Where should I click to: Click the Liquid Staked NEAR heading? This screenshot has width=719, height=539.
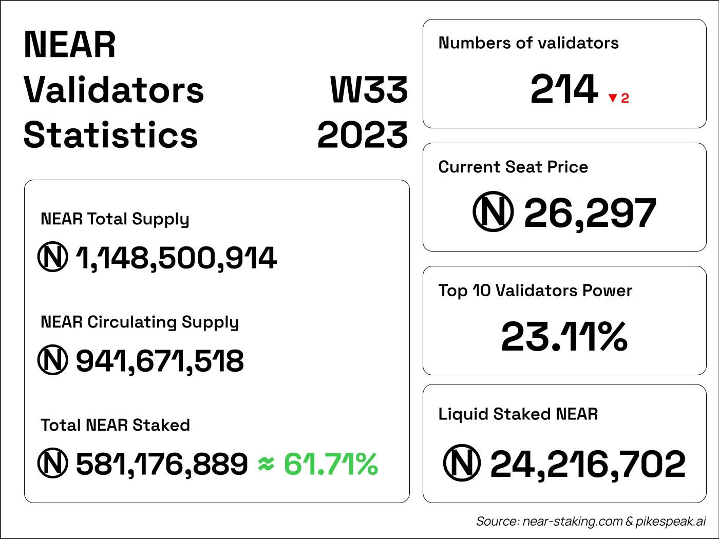(518, 414)
